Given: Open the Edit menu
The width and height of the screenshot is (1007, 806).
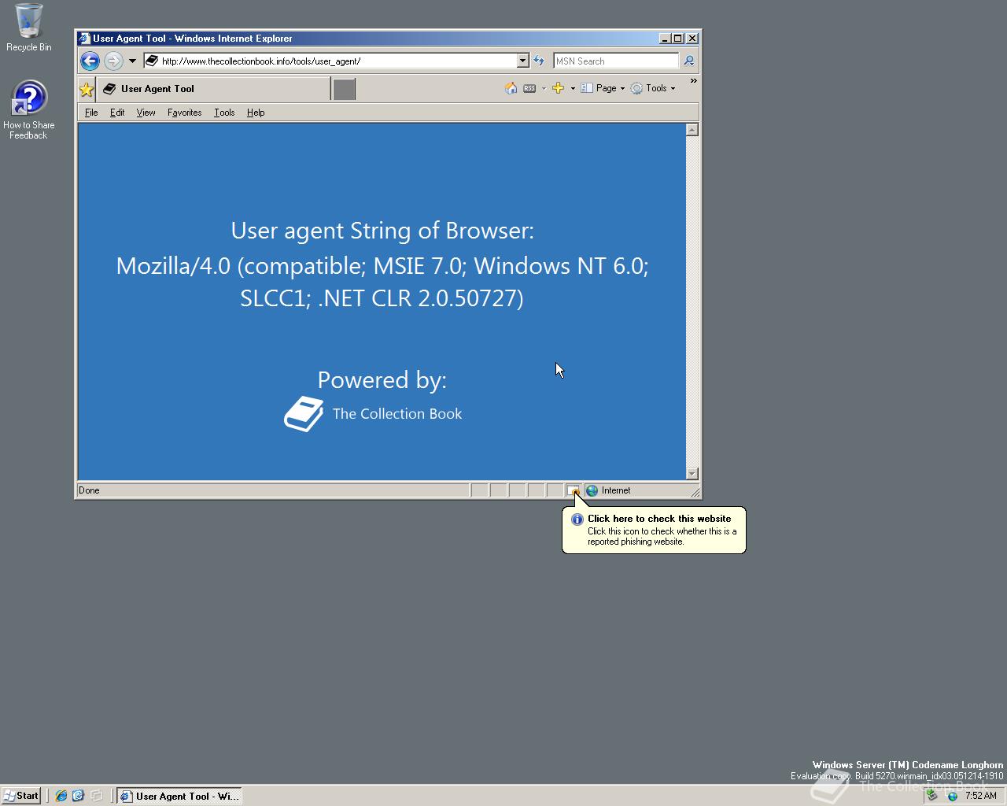Looking at the screenshot, I should coord(117,113).
